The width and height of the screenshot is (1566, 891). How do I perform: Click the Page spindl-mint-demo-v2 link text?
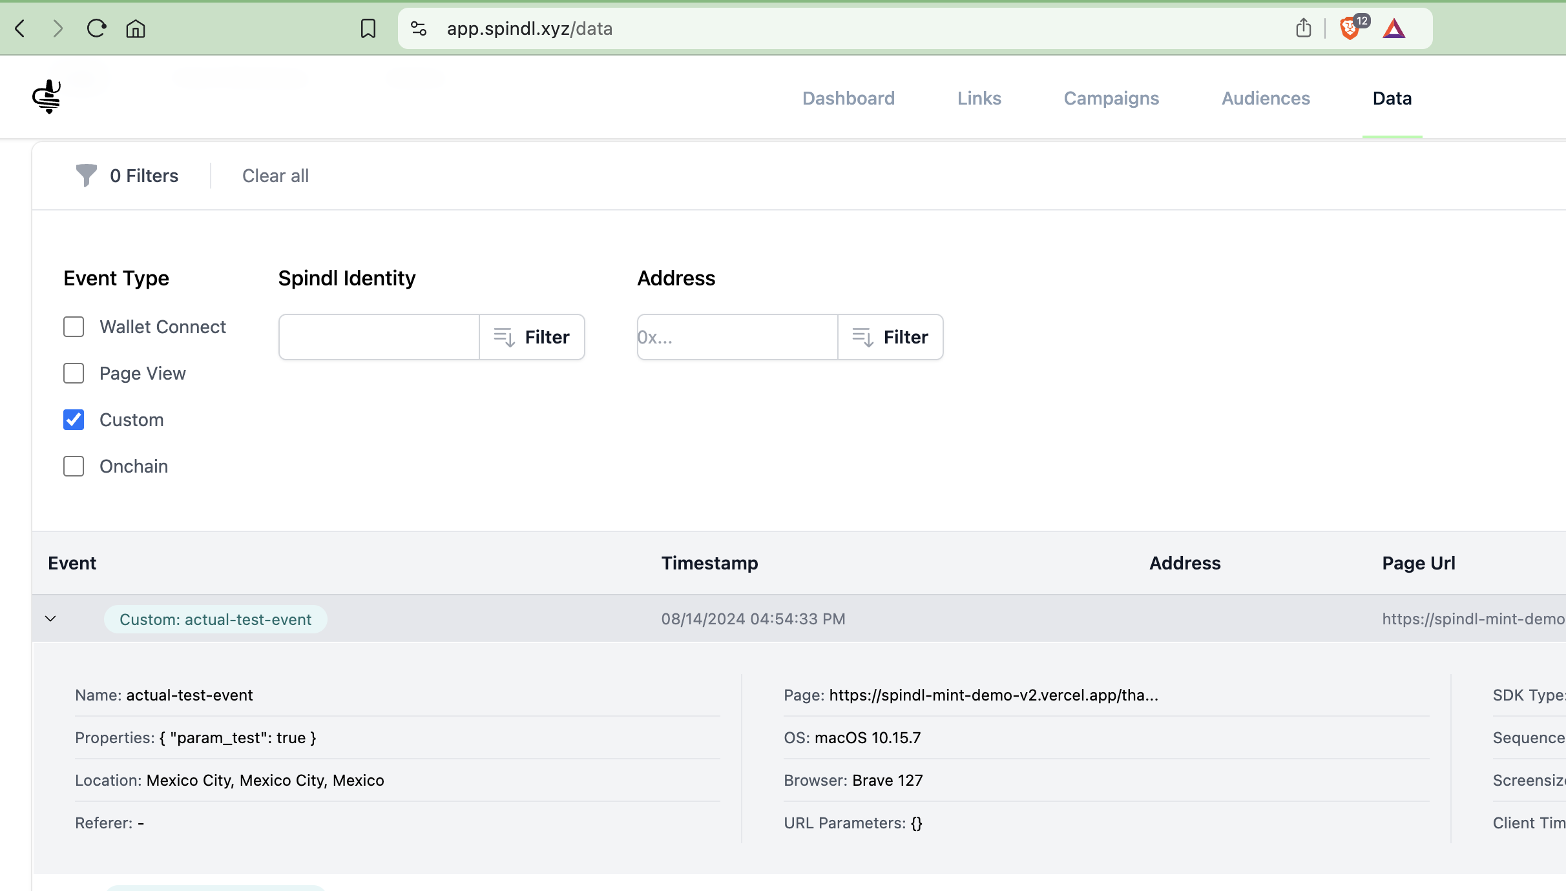point(994,695)
